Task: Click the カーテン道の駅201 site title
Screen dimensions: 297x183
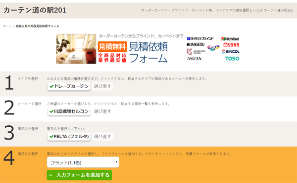Action: point(35,10)
